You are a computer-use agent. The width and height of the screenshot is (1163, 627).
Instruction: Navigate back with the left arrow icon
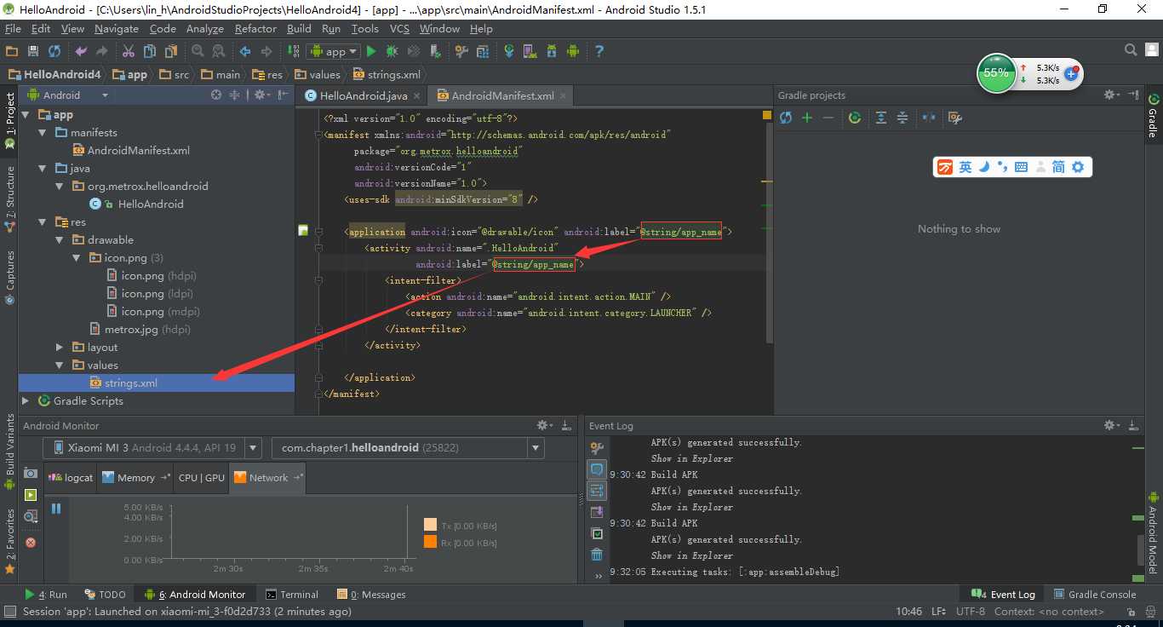pos(245,51)
